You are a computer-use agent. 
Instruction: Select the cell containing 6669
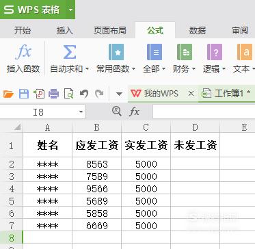96,225
